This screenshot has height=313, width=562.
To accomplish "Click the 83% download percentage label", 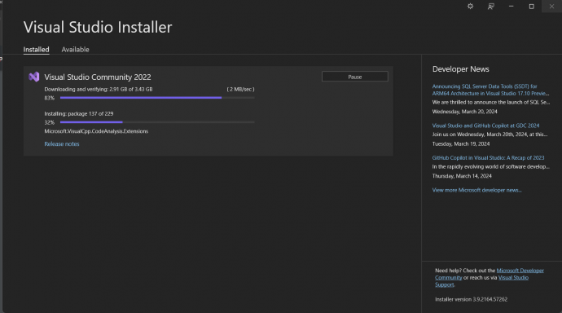I will pyautogui.click(x=50, y=98).
